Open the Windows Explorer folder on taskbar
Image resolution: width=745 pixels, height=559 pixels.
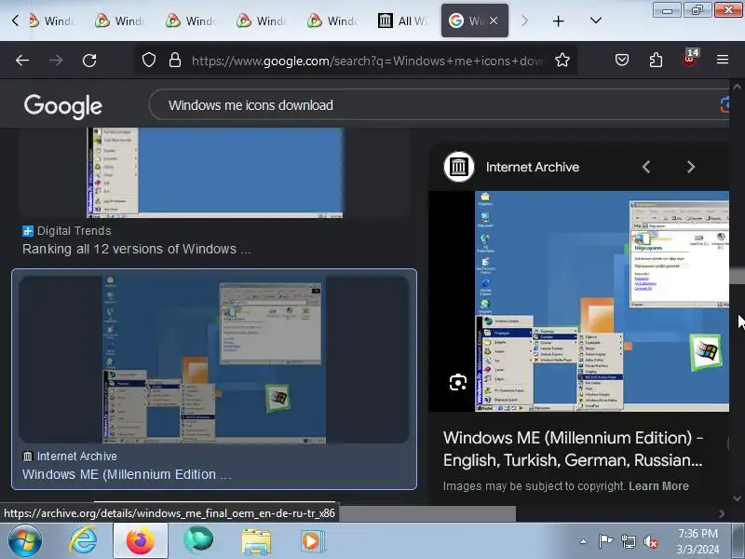(x=256, y=541)
